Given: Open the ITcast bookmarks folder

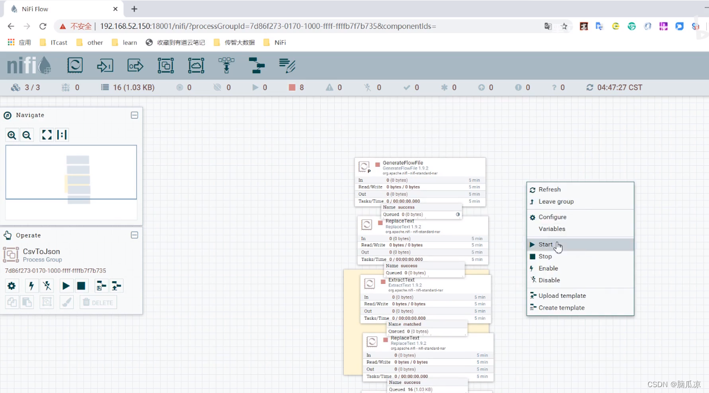Looking at the screenshot, I should tap(53, 42).
